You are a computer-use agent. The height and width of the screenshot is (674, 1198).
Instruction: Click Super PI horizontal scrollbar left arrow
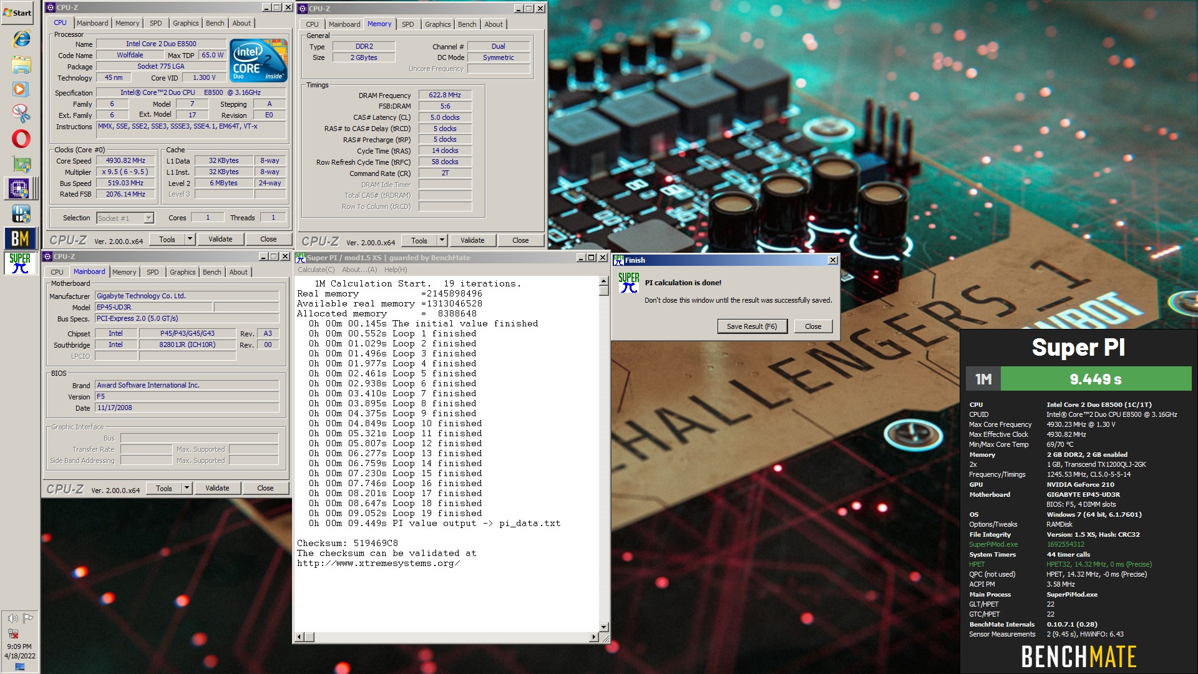(x=299, y=637)
